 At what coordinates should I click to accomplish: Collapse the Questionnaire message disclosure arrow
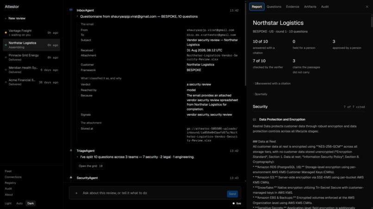[x=77, y=16]
